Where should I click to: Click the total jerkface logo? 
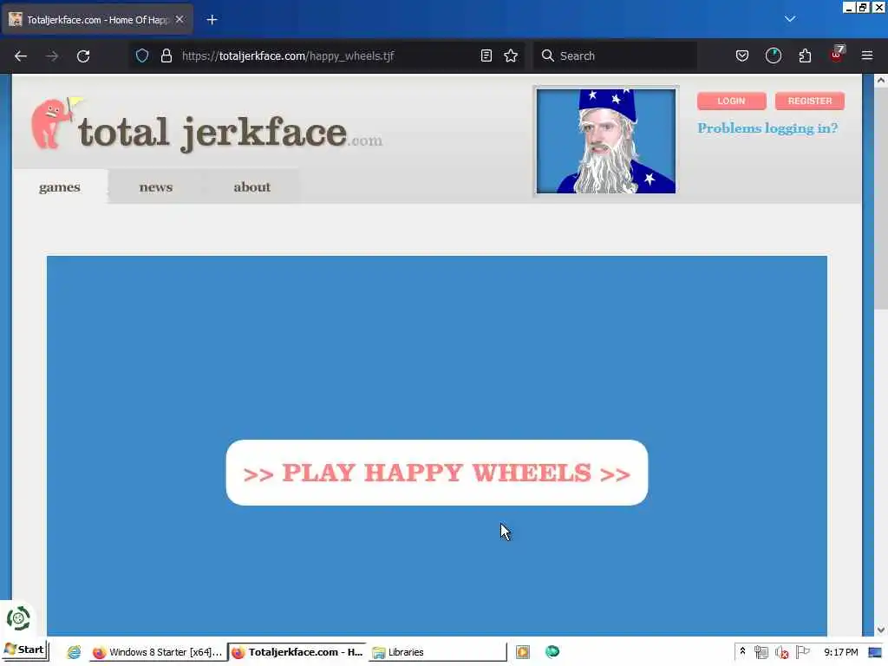pyautogui.click(x=206, y=126)
